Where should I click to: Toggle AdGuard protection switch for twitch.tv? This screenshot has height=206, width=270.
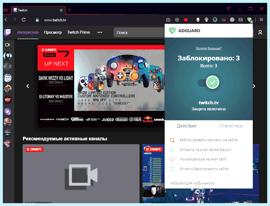coord(208,82)
